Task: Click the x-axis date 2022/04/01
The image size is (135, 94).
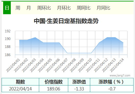Action: 13,65
